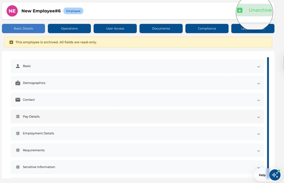Click the Help button
The height and width of the screenshot is (183, 284).
coord(262,175)
